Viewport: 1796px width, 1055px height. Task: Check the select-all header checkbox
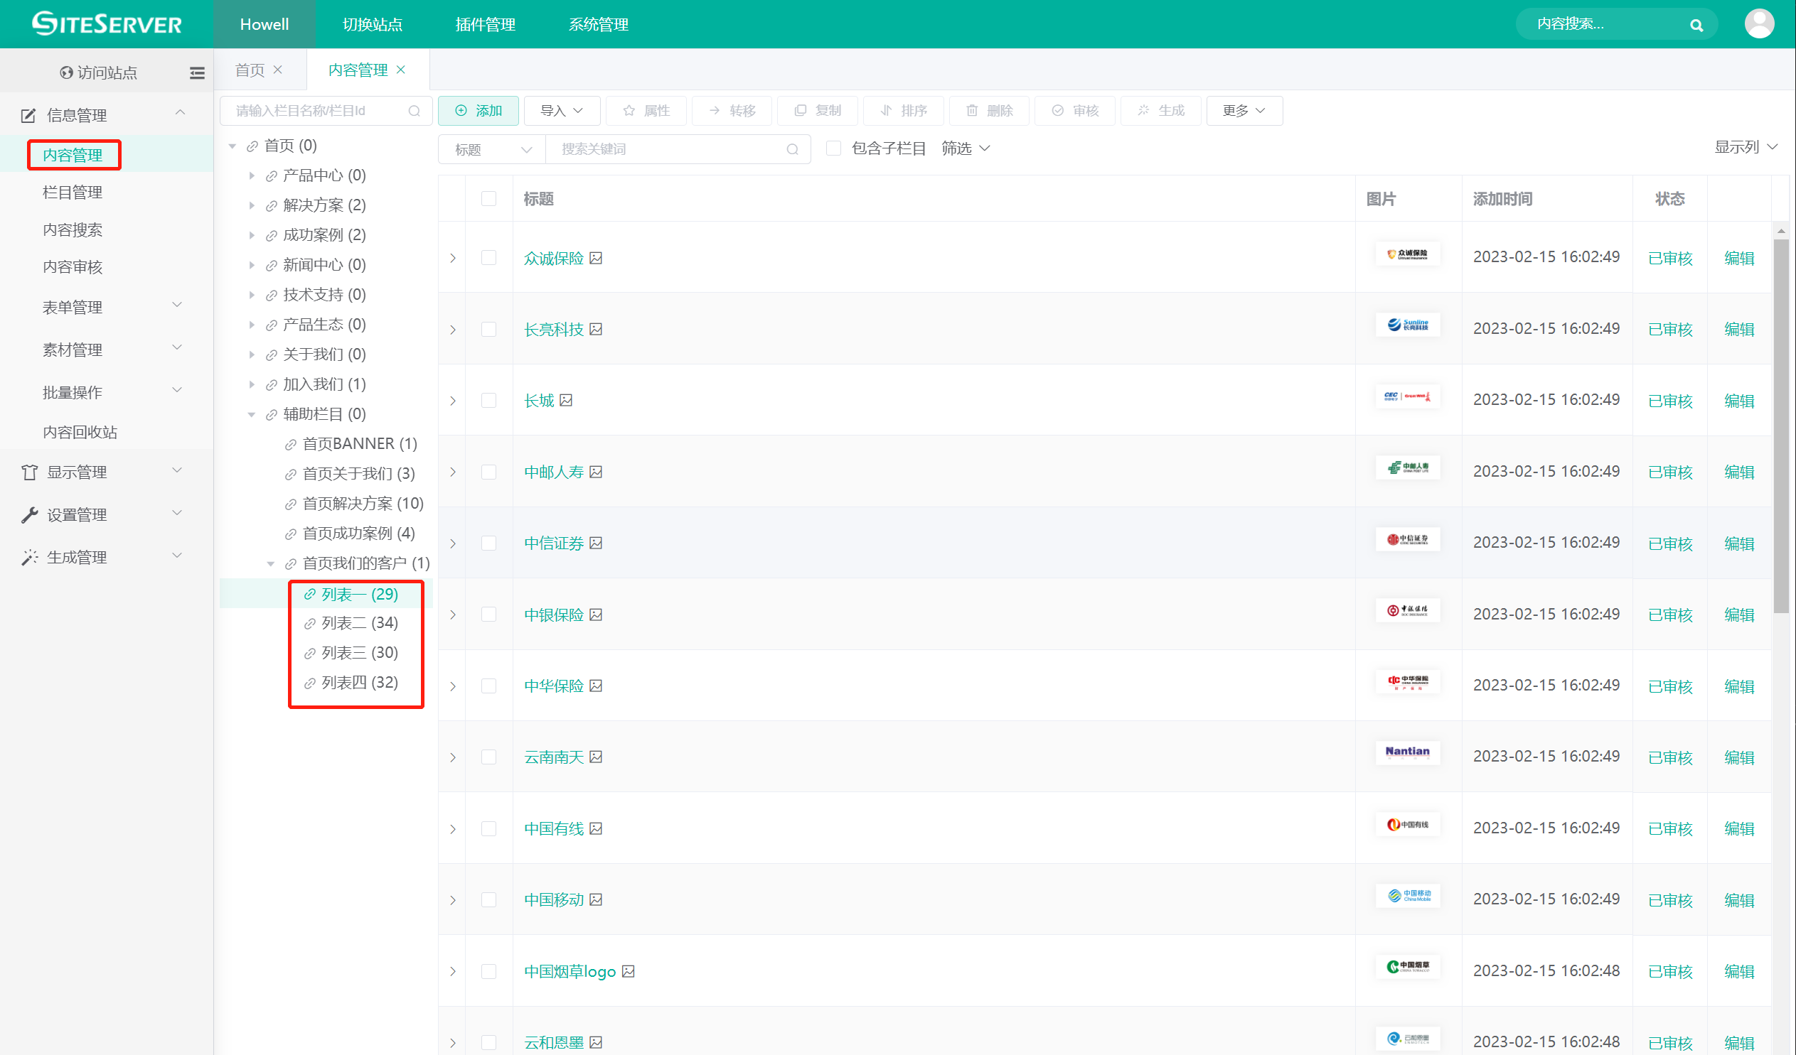[488, 199]
